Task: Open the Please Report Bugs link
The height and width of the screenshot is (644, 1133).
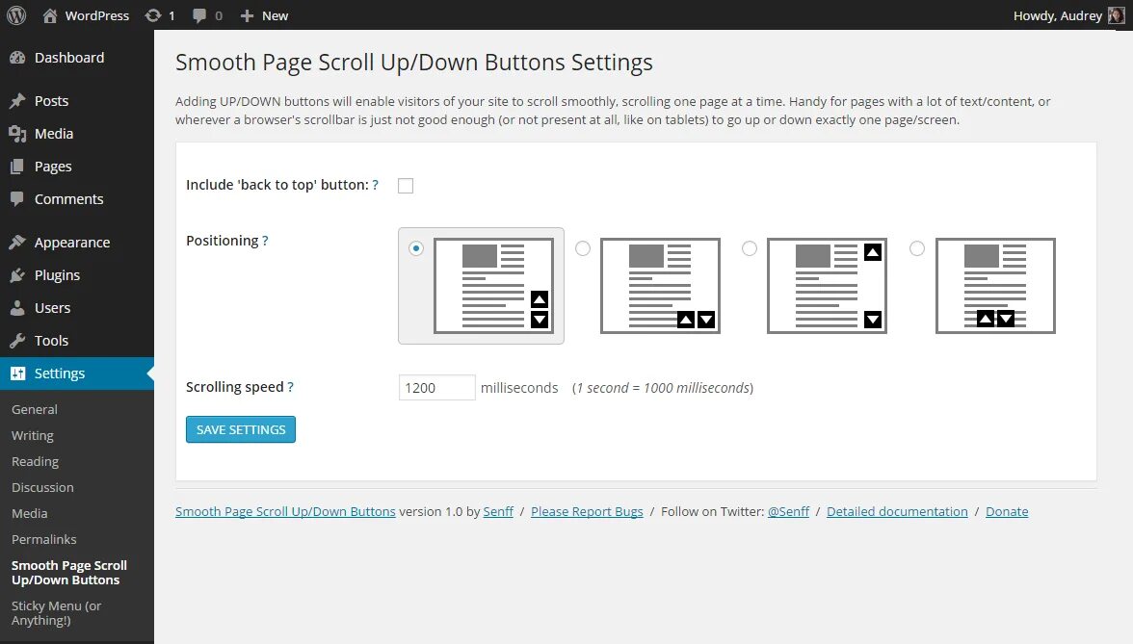Action: [x=587, y=511]
